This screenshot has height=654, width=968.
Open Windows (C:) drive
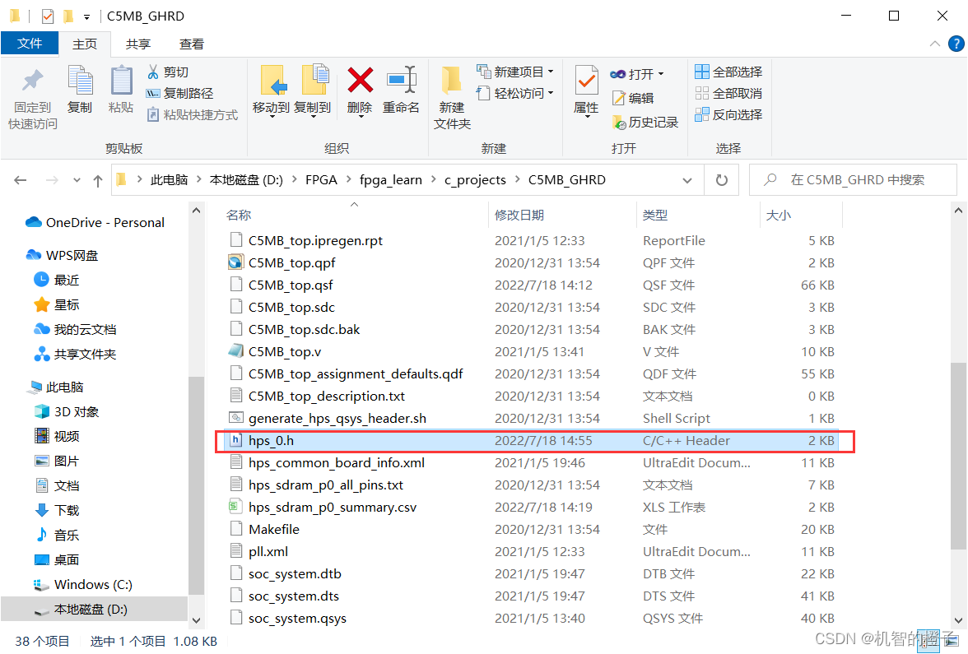click(x=82, y=584)
